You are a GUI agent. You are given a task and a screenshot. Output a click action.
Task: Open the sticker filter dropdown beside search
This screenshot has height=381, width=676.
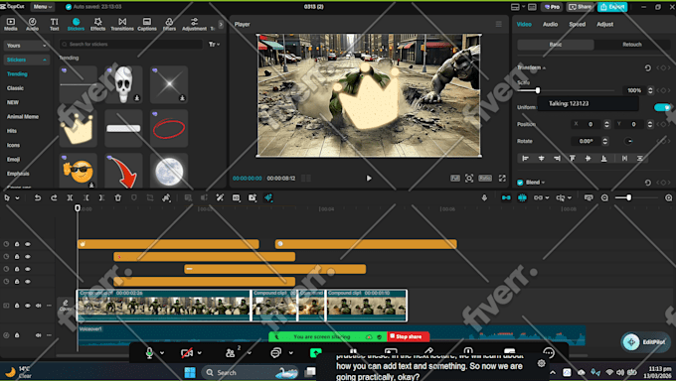[215, 45]
